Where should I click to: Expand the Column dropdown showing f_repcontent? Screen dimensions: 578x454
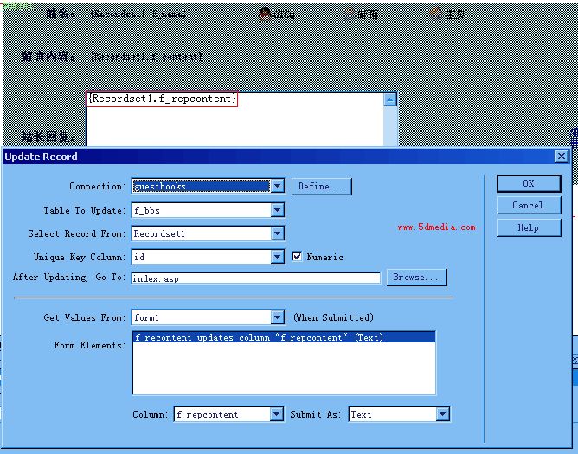tap(277, 415)
